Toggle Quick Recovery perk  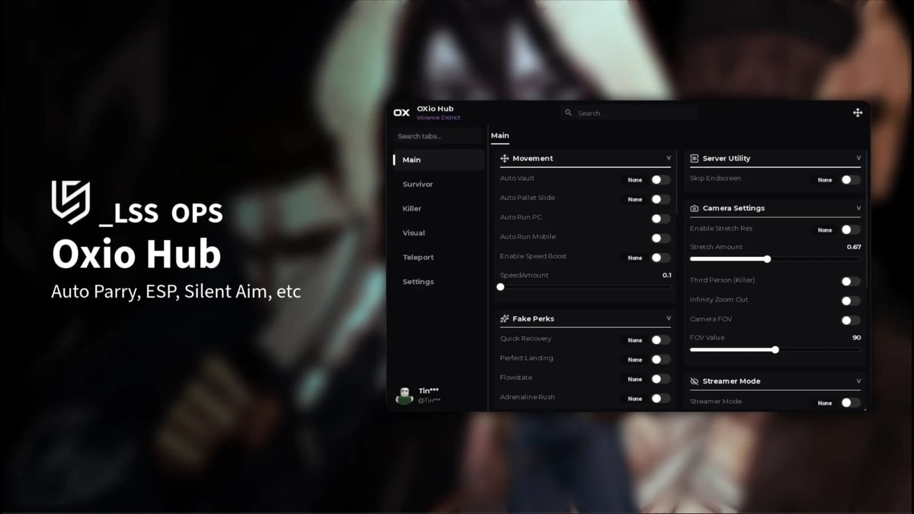coord(661,340)
